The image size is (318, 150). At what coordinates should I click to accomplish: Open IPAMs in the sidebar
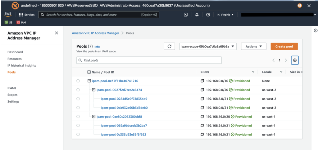12,88
